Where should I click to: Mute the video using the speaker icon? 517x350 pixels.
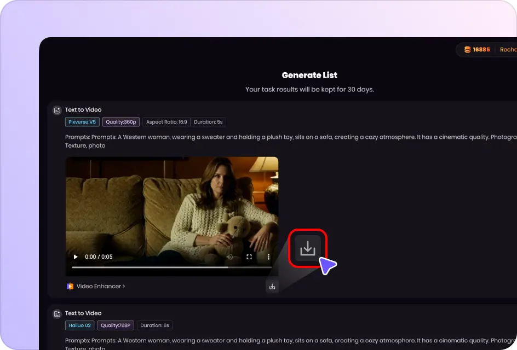tap(230, 257)
